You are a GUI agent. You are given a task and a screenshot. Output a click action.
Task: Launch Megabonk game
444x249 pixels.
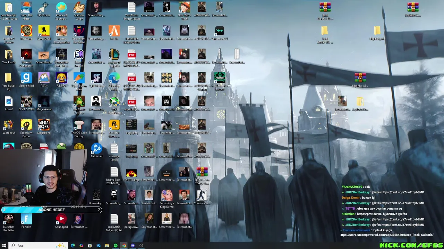coord(44,127)
